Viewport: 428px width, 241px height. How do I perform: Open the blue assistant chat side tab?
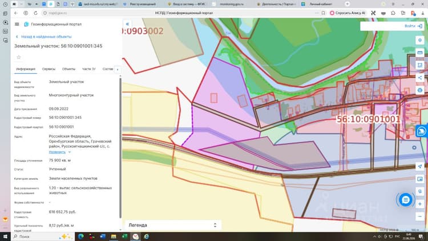point(422,131)
